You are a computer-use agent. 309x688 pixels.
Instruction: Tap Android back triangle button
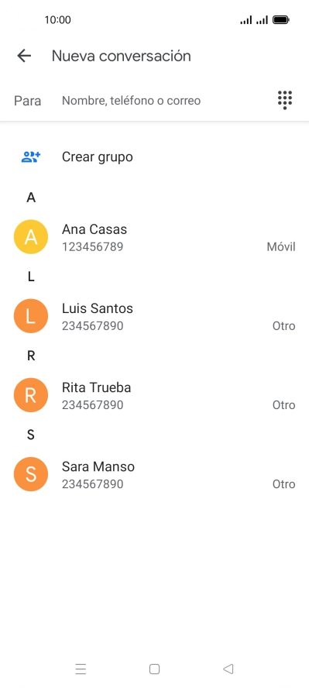point(228,669)
